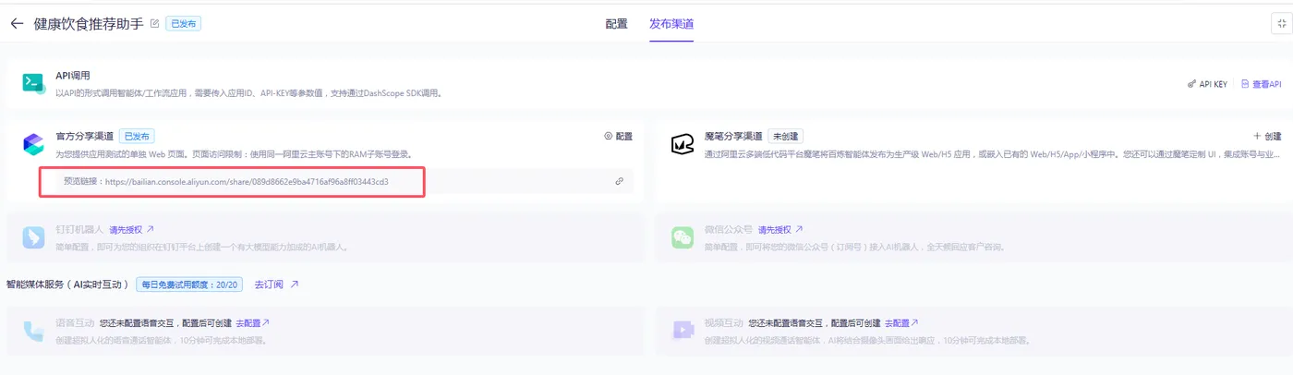Click the API调用 terminal icon
Screen dimensions: 1293x375
(34, 83)
